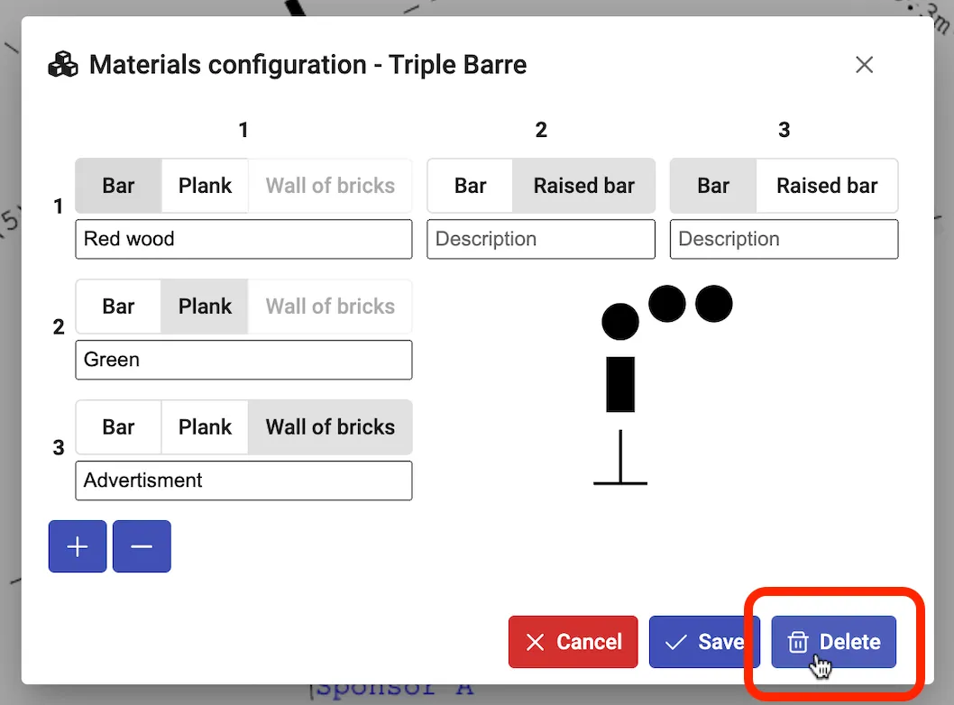The height and width of the screenshot is (705, 954).
Task: Save the materials configuration
Action: click(703, 642)
